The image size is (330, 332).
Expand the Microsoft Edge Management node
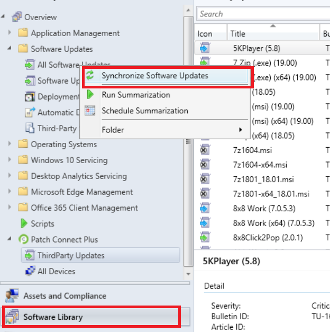pyautogui.click(x=10, y=191)
